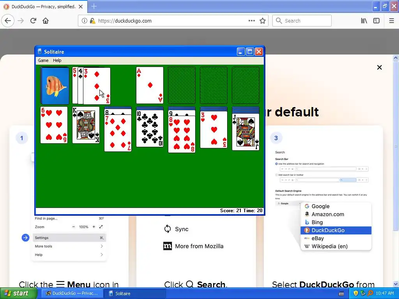Select the 6 of hearts card
Viewport: 399px width, 299px height.
pyautogui.click(x=54, y=125)
